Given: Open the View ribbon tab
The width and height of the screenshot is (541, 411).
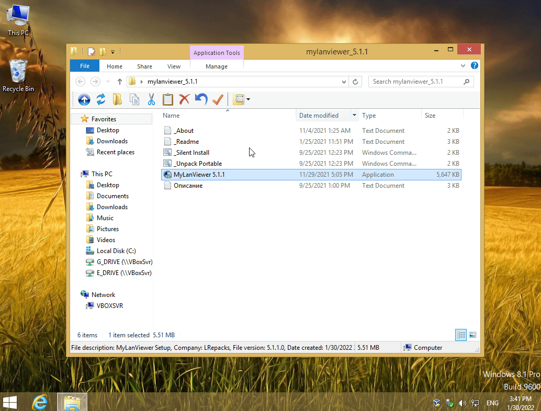Looking at the screenshot, I should (x=174, y=66).
